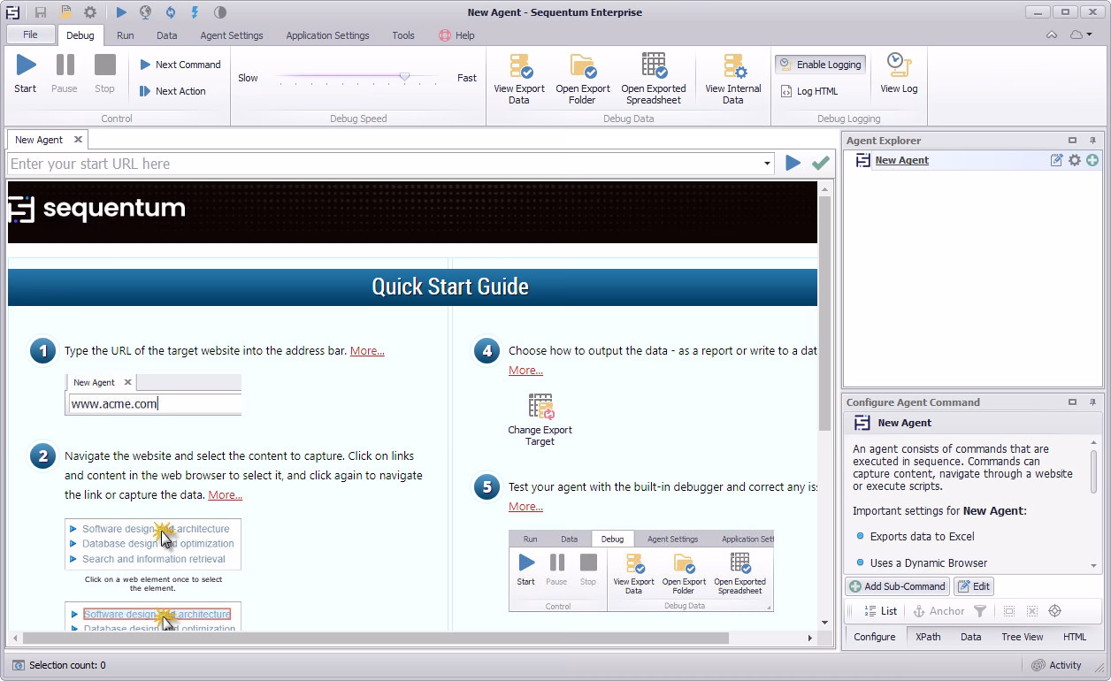Click the green plus icon on New Agent row
The image size is (1111, 681).
coord(1092,160)
